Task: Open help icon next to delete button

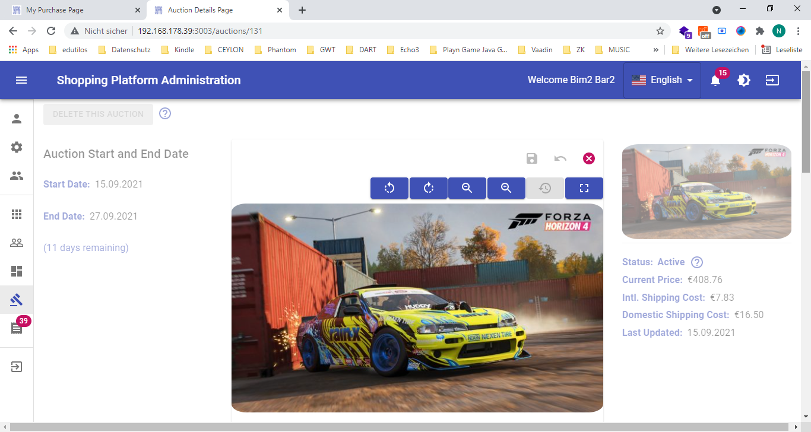Action: [165, 113]
